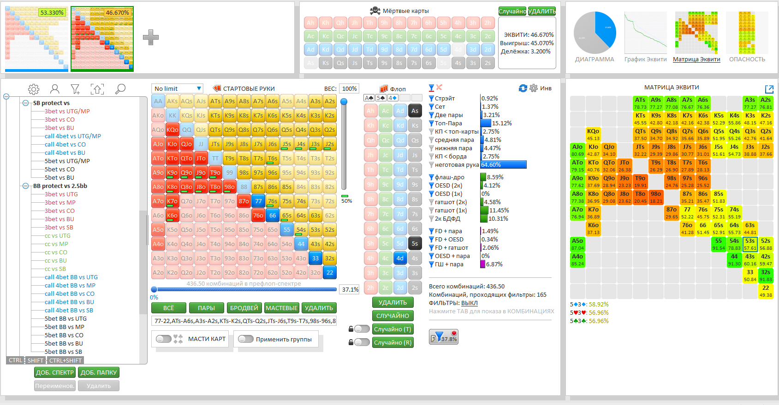Collapse the BB protect vs 2.5bb folder
The height and width of the screenshot is (405, 779).
click(26, 186)
